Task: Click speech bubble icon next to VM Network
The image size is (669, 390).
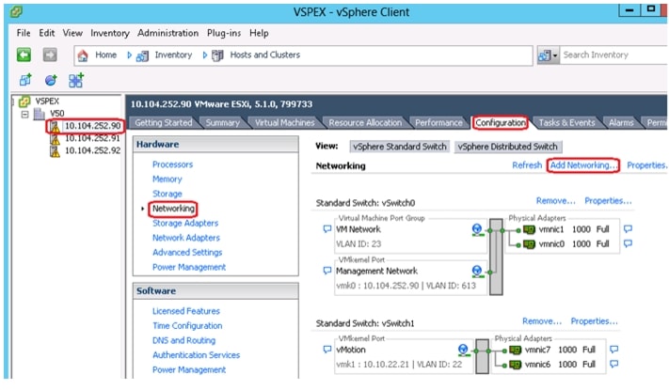Action: [x=327, y=229]
